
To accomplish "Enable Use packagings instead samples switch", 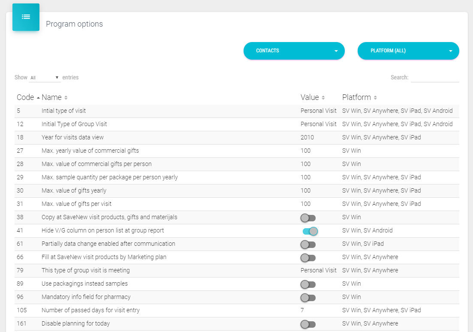I will pyautogui.click(x=308, y=284).
